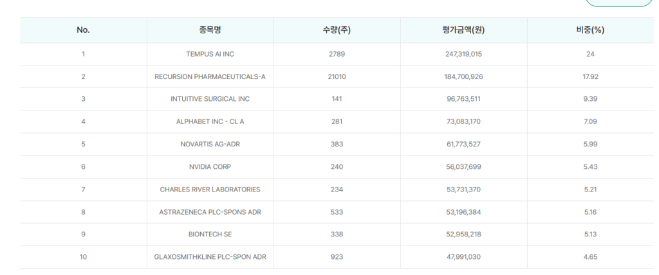Click quantity 21010 for Recursion

coord(337,77)
